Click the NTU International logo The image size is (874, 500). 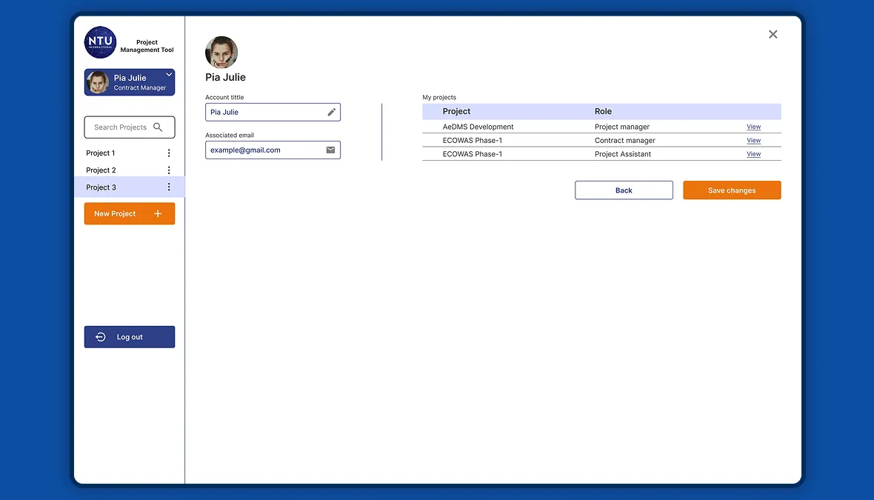tap(100, 42)
